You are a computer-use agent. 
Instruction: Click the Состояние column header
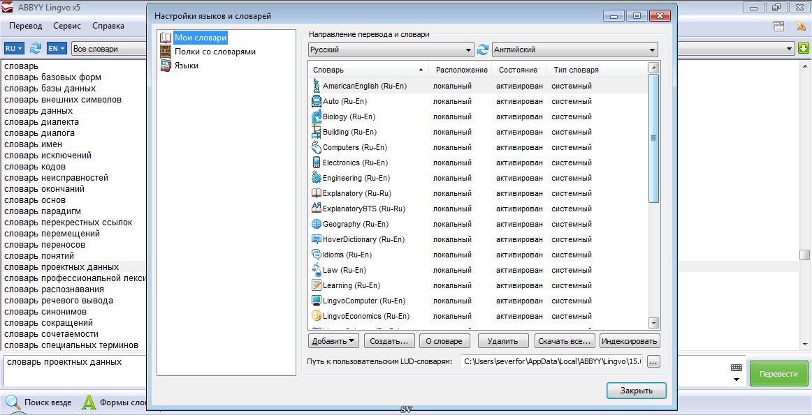[518, 70]
